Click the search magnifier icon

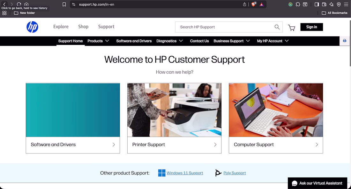point(277,27)
